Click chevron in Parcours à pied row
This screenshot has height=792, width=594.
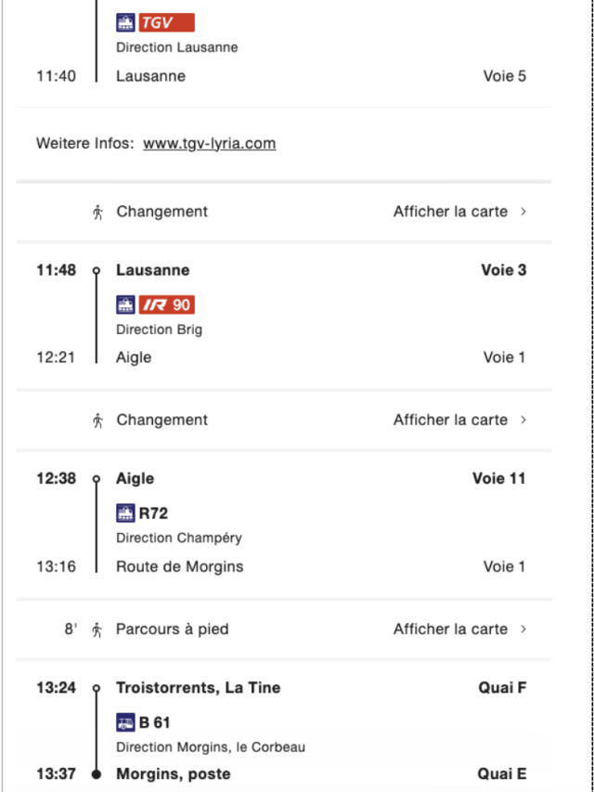523,630
